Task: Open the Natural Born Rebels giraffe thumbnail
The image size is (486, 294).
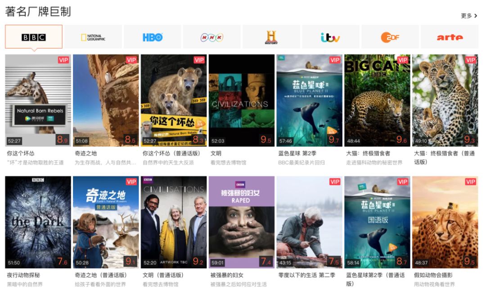Action: coord(38,100)
